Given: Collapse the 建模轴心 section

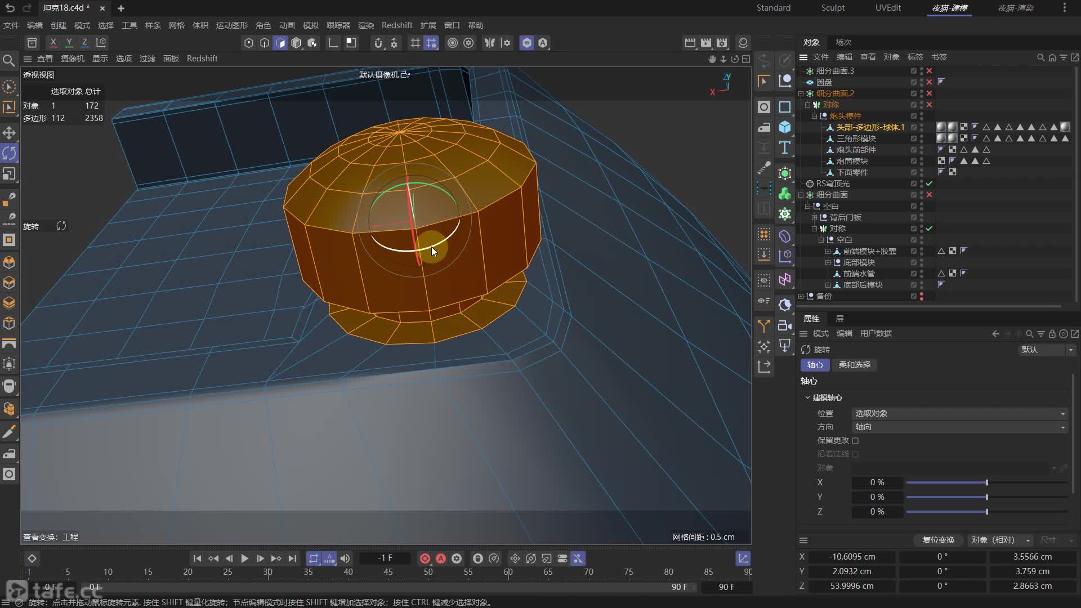Looking at the screenshot, I should (807, 397).
